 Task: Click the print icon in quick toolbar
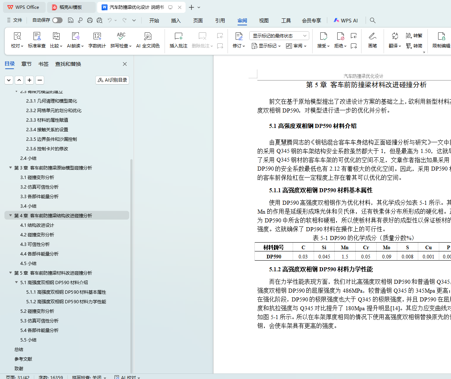(x=90, y=20)
